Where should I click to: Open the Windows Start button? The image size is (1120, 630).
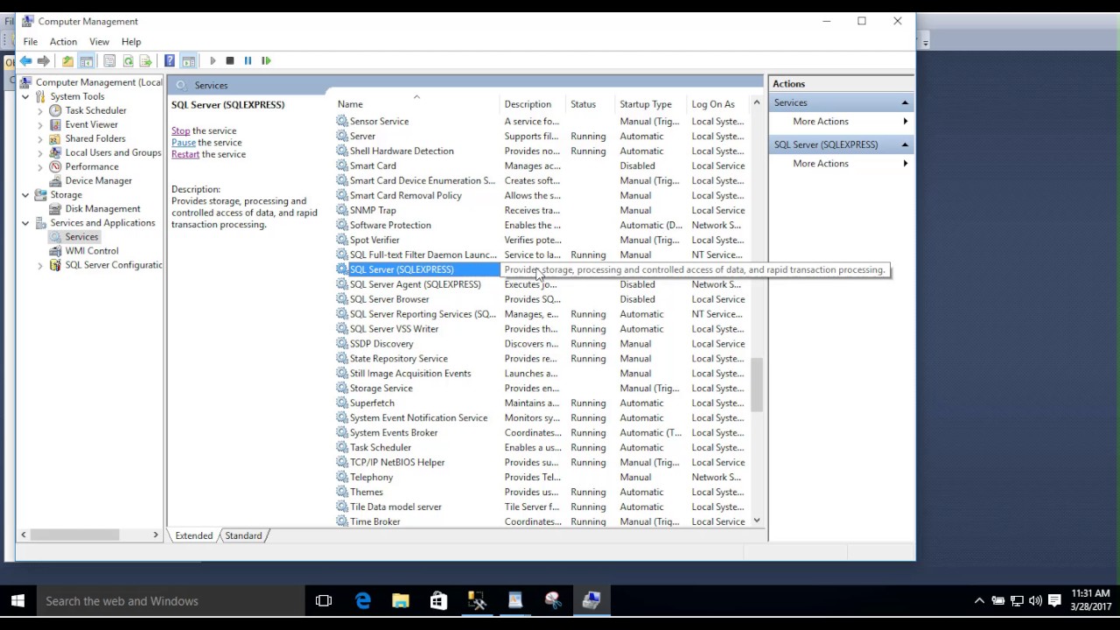(x=17, y=601)
